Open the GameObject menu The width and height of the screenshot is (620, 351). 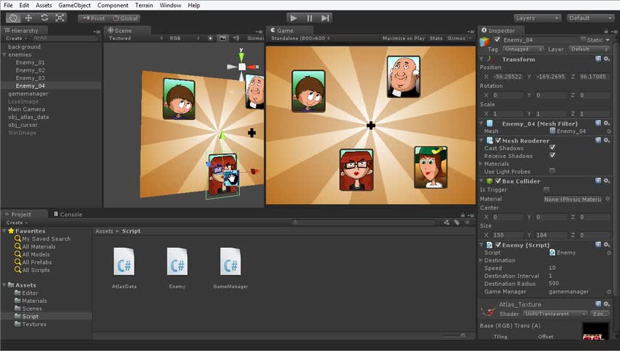pyautogui.click(x=75, y=5)
